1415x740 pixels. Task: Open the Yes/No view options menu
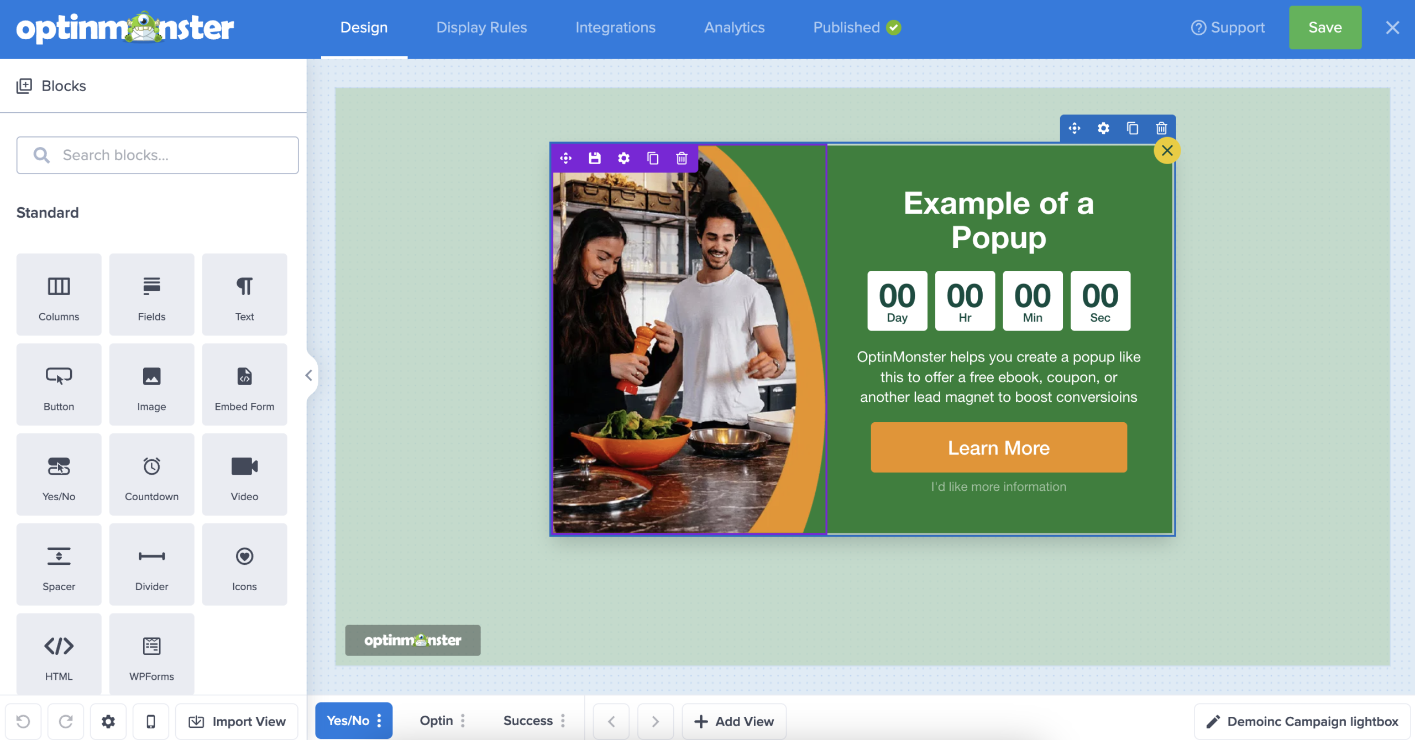tap(379, 721)
